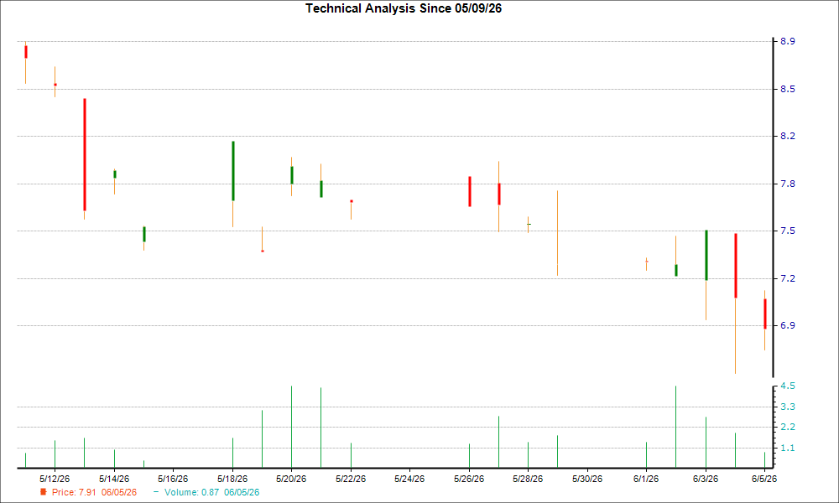Image resolution: width=839 pixels, height=503 pixels.
Task: Click the red Price legend marker icon
Action: click(x=44, y=492)
